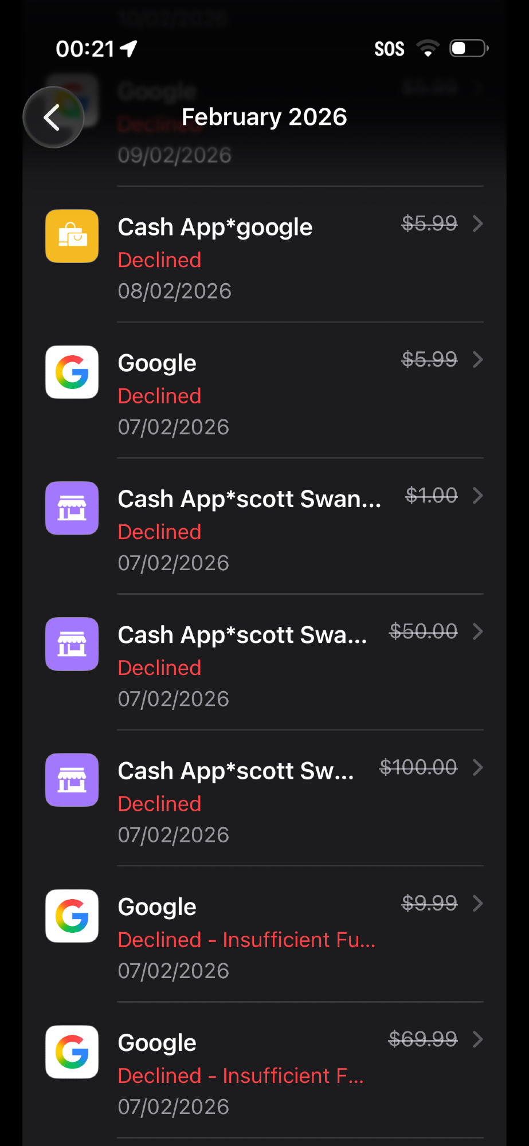Tap purple store icon for $50.00 transaction

(72, 644)
